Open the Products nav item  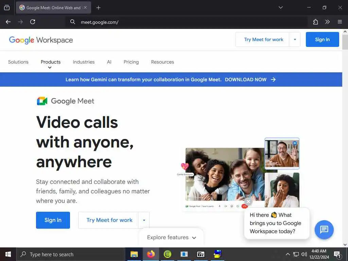(x=51, y=62)
